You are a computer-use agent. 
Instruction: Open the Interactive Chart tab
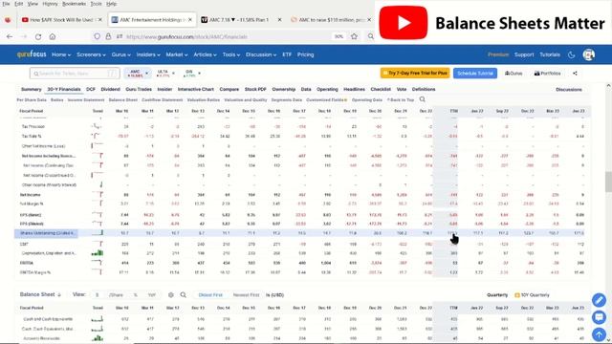tap(195, 89)
